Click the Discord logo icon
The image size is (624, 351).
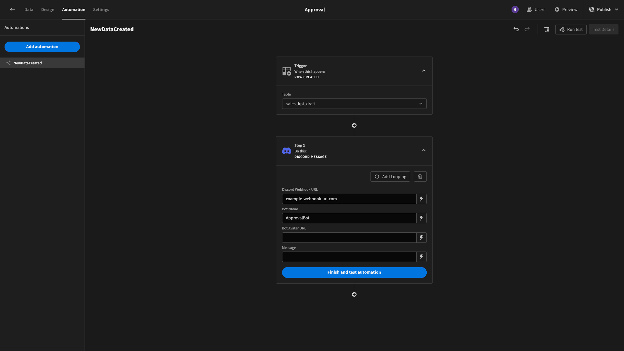(x=287, y=151)
